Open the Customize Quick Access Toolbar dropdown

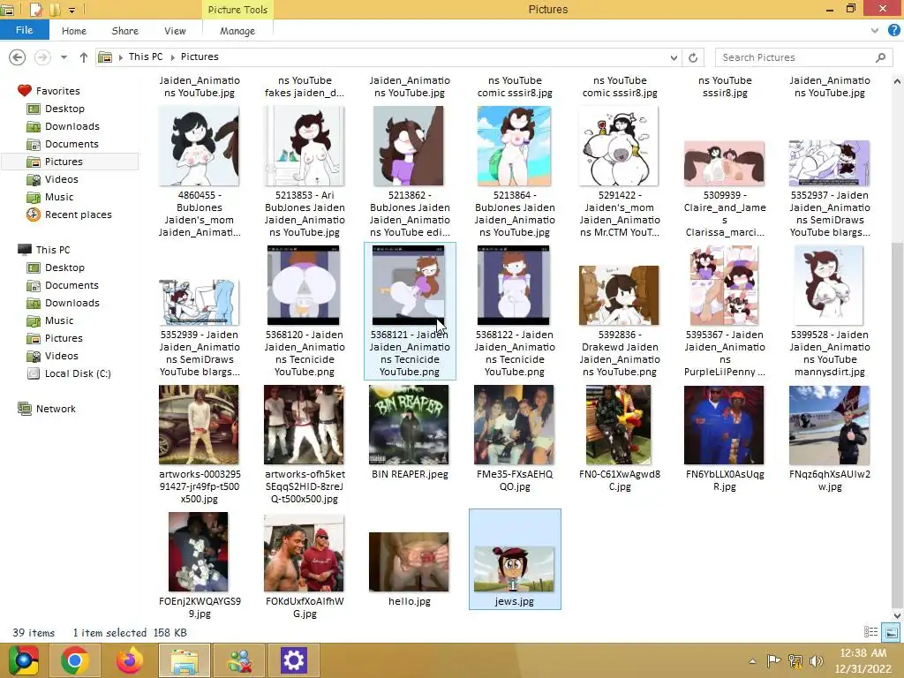tap(72, 10)
